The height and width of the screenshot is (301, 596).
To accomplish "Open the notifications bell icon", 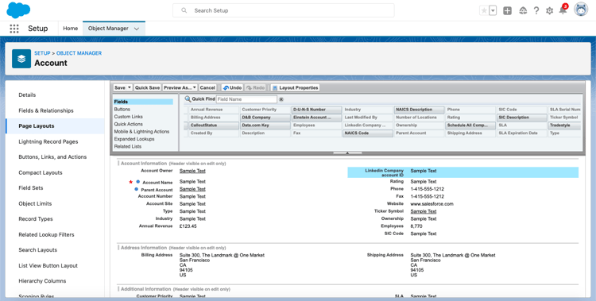I will [x=563, y=10].
